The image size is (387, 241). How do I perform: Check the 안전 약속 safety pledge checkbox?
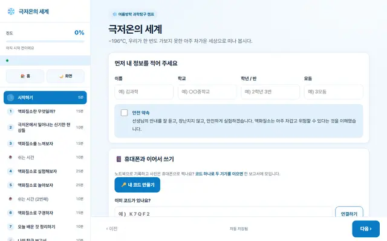pos(124,113)
